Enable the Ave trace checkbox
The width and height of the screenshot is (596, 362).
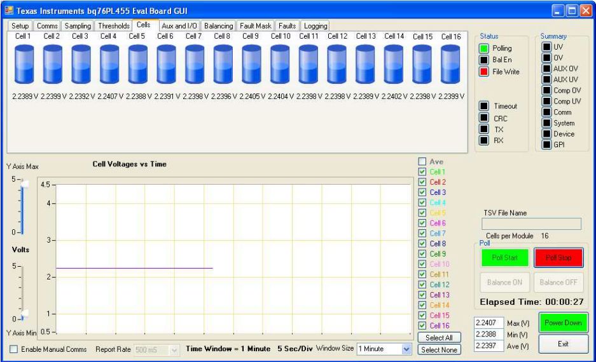tap(422, 161)
